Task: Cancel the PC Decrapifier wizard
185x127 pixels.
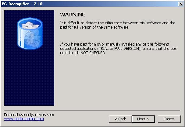Action: click(x=169, y=119)
